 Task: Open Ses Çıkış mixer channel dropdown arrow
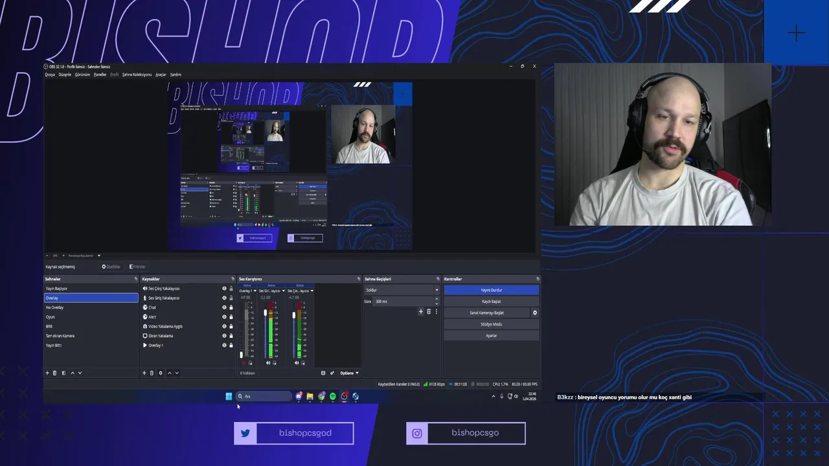(x=312, y=291)
